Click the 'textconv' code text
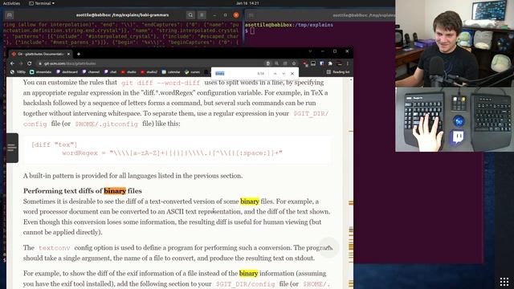This screenshot has width=514, height=289. pos(55,248)
